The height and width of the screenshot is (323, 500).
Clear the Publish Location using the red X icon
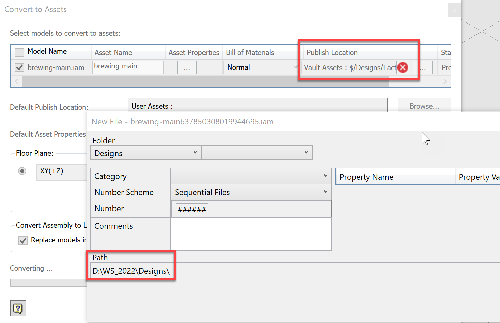(403, 67)
